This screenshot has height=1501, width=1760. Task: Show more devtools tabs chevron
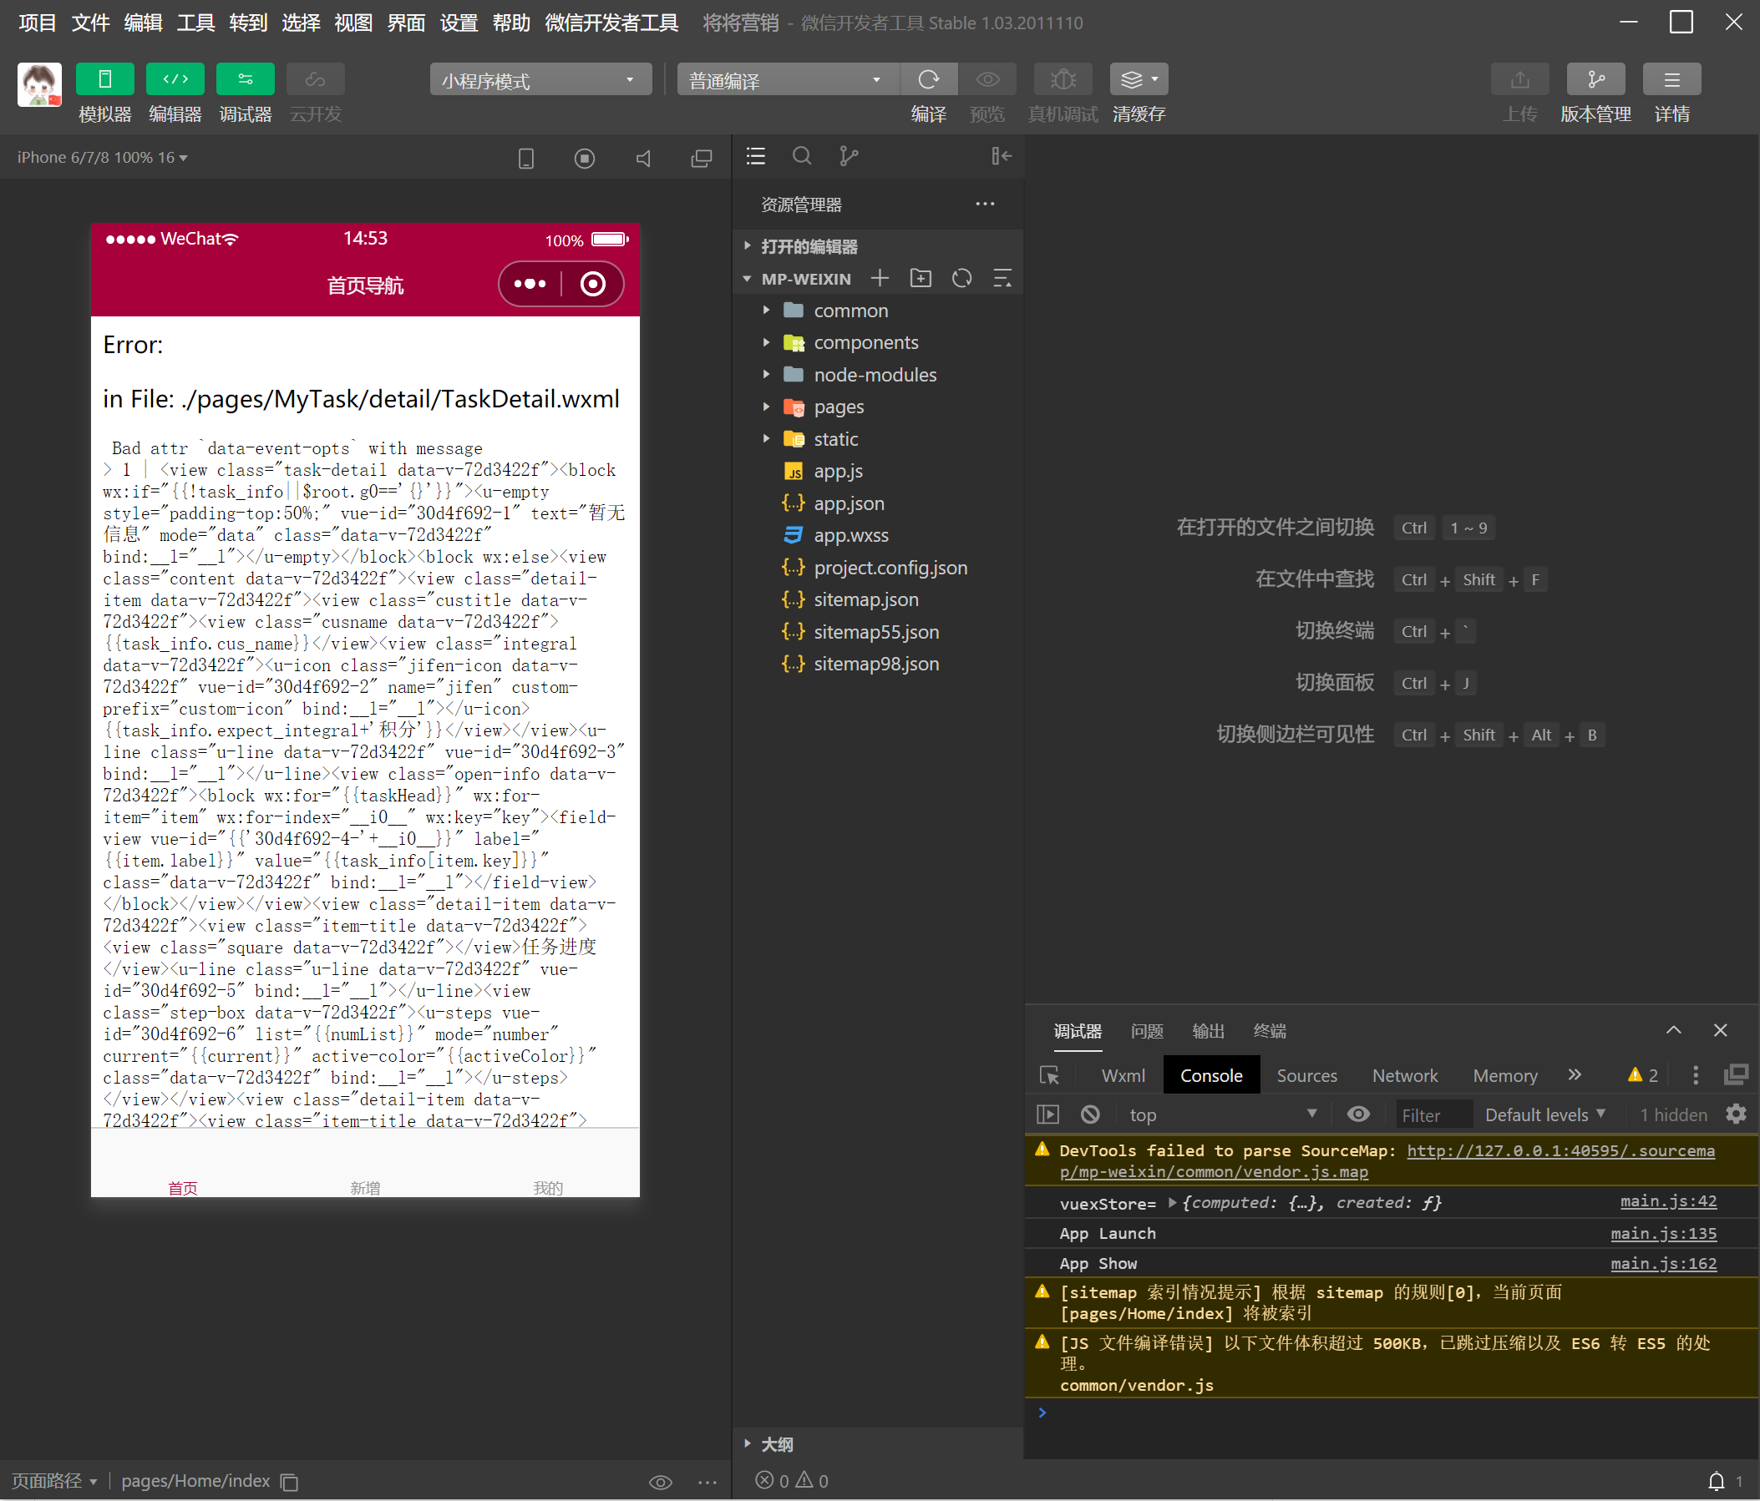pos(1575,1074)
